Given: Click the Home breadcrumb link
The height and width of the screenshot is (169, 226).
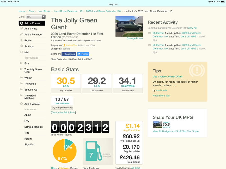Looking at the screenshot, I should point(22,11).
